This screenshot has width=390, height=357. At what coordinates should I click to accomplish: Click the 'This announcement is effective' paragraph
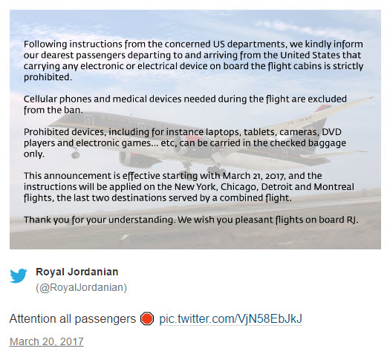[x=189, y=187]
